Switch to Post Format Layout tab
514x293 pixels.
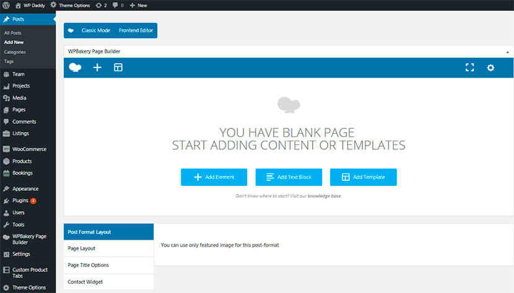108,232
